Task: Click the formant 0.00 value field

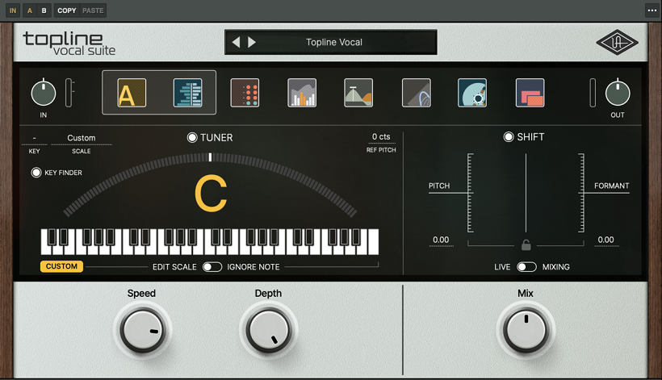Action: pyautogui.click(x=605, y=240)
